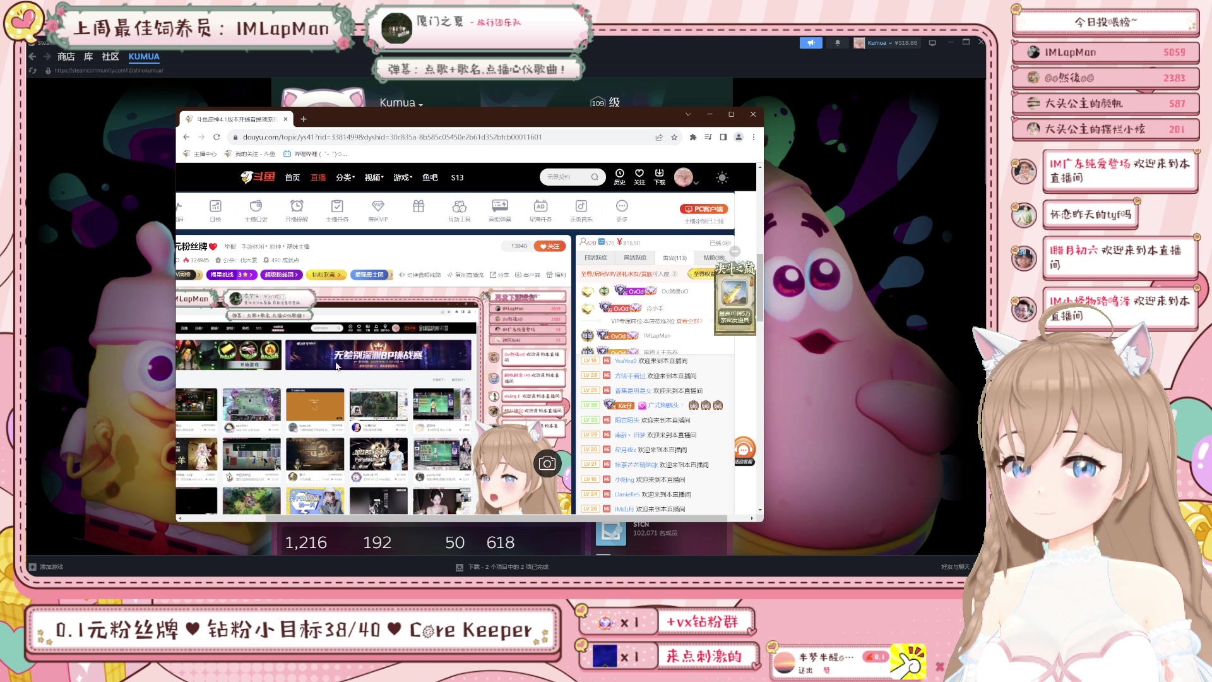Switch to the 钻粉(38) tab
Viewport: 1212px width, 682px height.
714,258
